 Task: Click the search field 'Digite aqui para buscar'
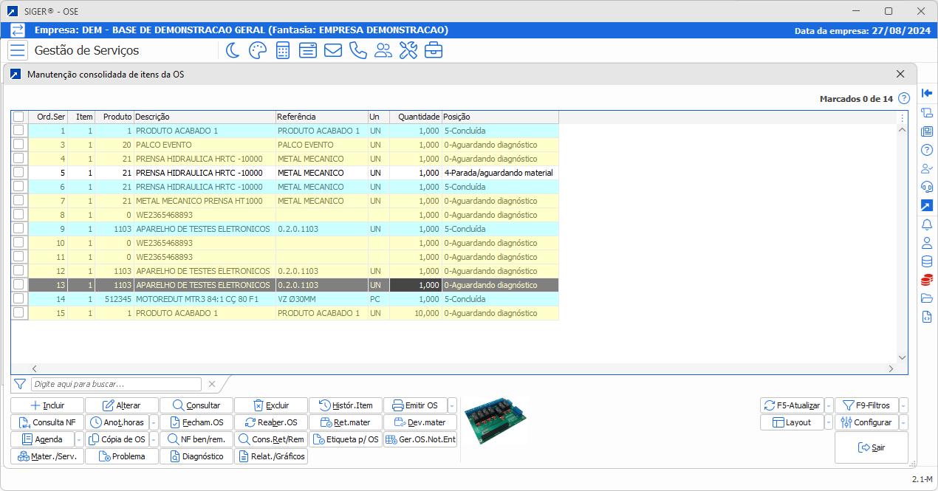[x=116, y=384]
